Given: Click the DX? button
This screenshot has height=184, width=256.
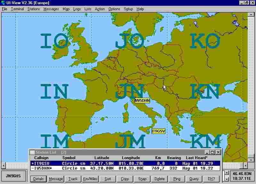Looking at the screenshot, I should [x=211, y=179].
